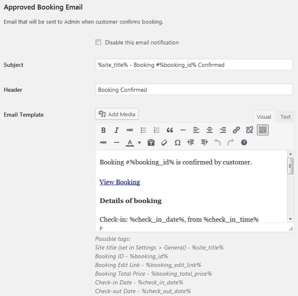Switch to the Visual editor tab

click(x=264, y=117)
